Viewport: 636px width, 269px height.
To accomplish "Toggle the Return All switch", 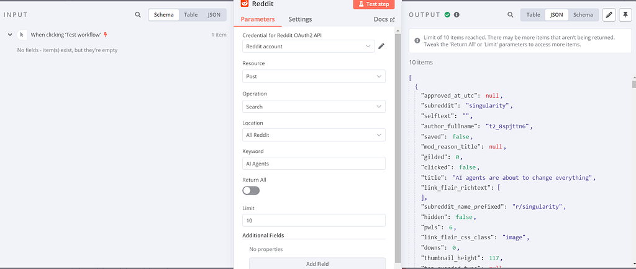I will click(251, 191).
